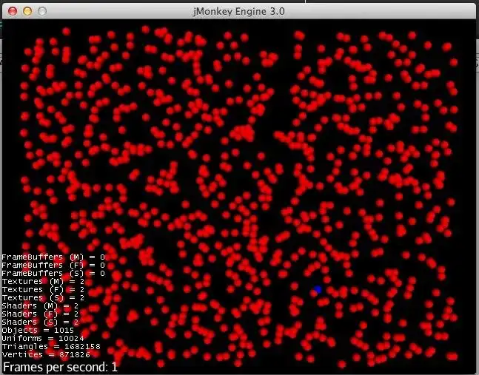Click the gray zoom window button
Screen dimensions: 479x375
[42, 11]
